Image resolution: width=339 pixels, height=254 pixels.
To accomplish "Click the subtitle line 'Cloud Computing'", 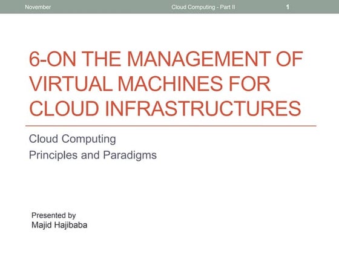I will click(73, 139).
